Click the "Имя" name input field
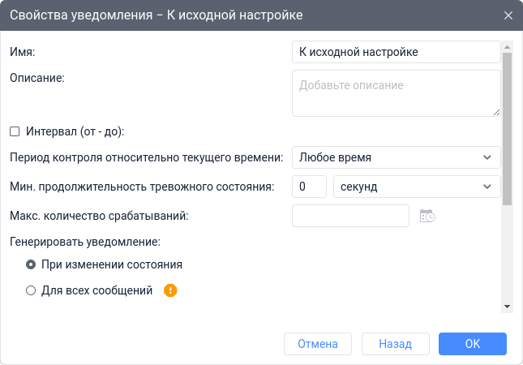Image resolution: width=523 pixels, height=365 pixels. pos(396,52)
